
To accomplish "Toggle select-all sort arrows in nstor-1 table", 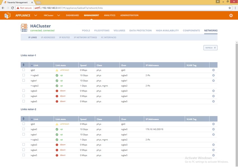I will coord(24,65).
